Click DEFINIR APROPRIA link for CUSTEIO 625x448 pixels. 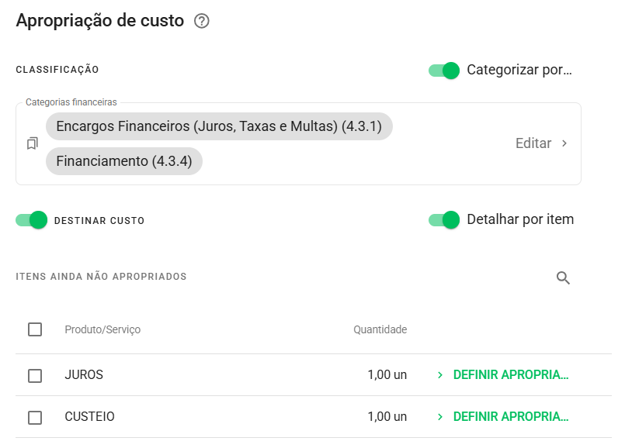coord(511,416)
